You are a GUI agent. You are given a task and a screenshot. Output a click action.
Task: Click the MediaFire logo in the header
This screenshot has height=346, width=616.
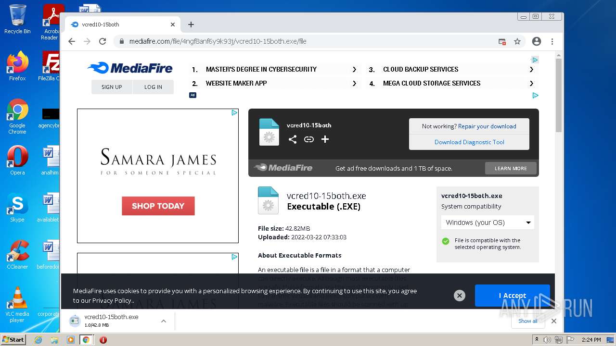coord(130,68)
